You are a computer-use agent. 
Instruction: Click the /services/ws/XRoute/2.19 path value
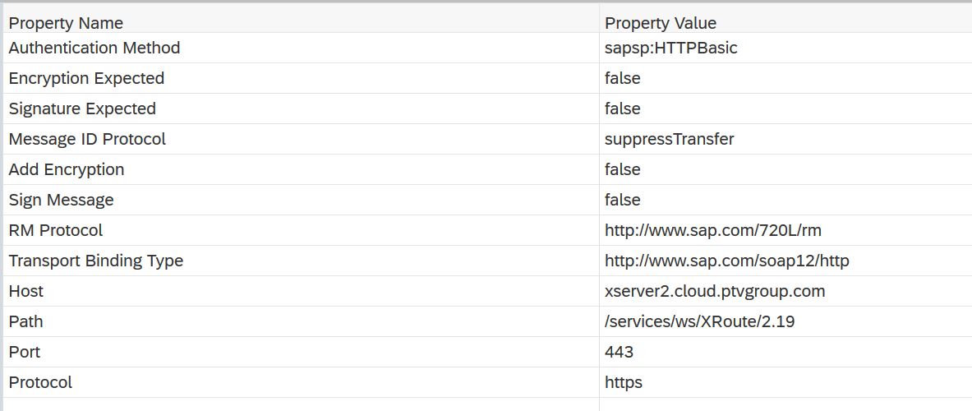pyautogui.click(x=700, y=321)
